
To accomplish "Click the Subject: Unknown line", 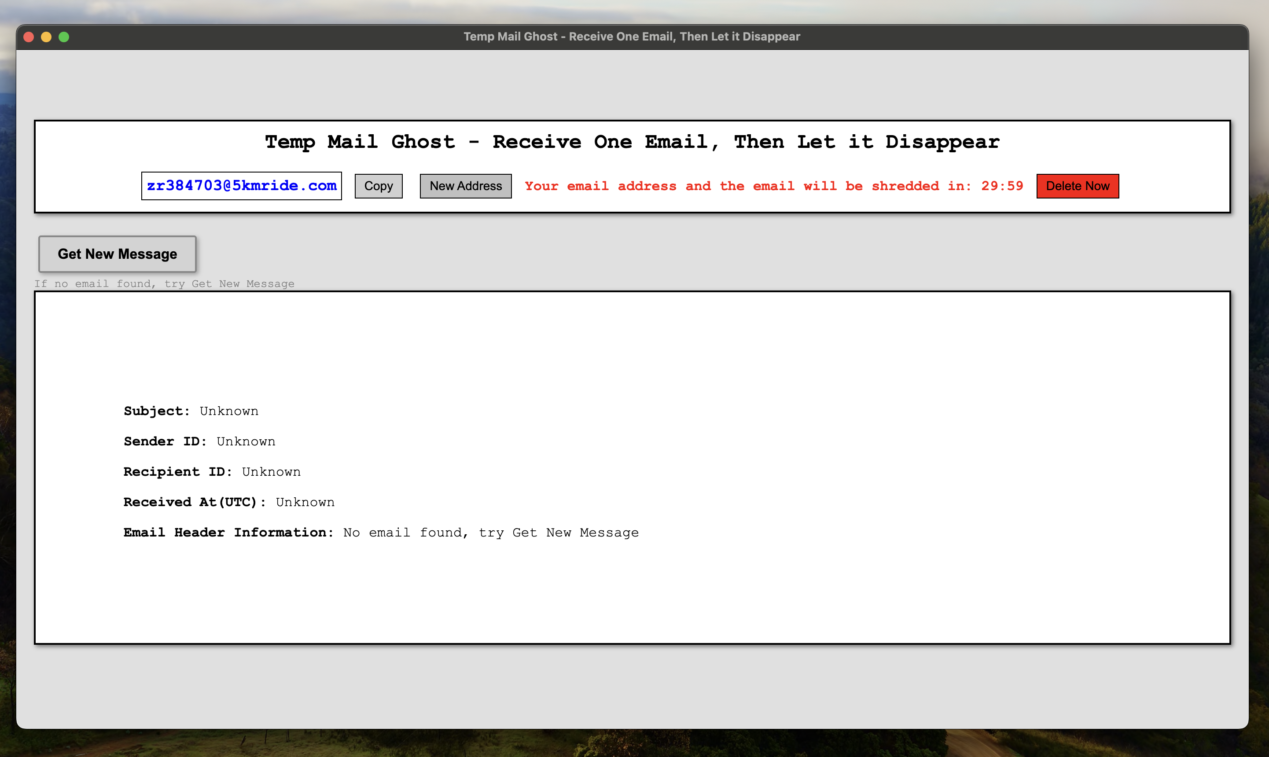I will 191,411.
